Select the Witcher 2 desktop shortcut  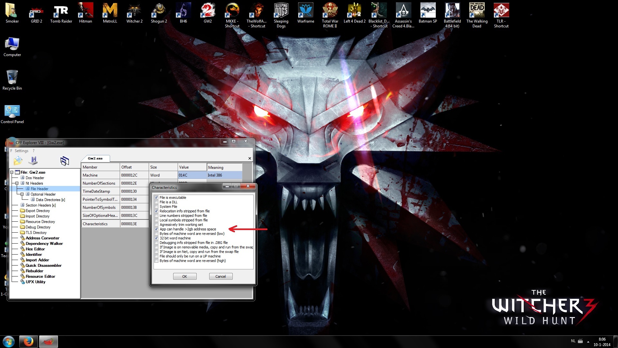pos(135,13)
